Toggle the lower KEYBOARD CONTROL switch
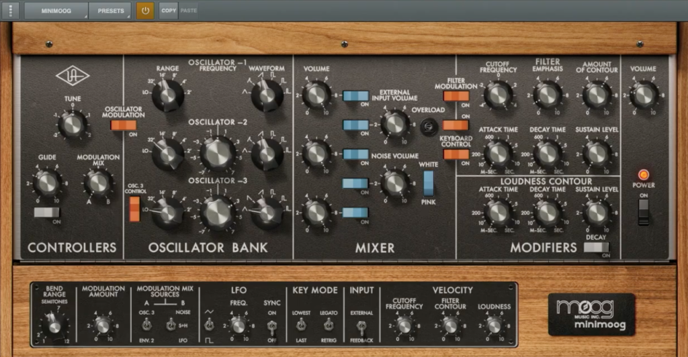This screenshot has width=688, height=357. pos(456,154)
